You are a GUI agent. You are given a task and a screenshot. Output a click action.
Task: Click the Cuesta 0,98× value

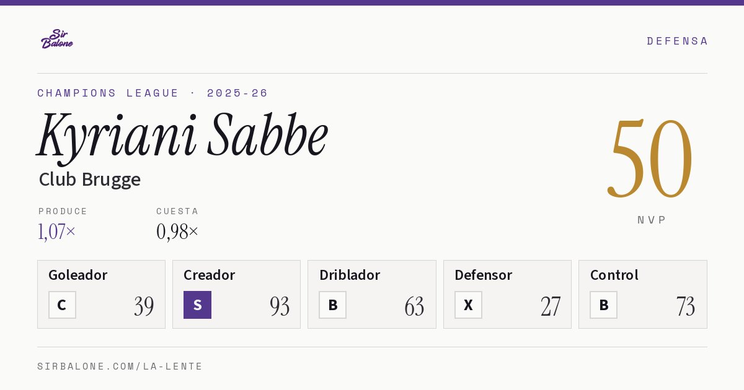tap(177, 232)
